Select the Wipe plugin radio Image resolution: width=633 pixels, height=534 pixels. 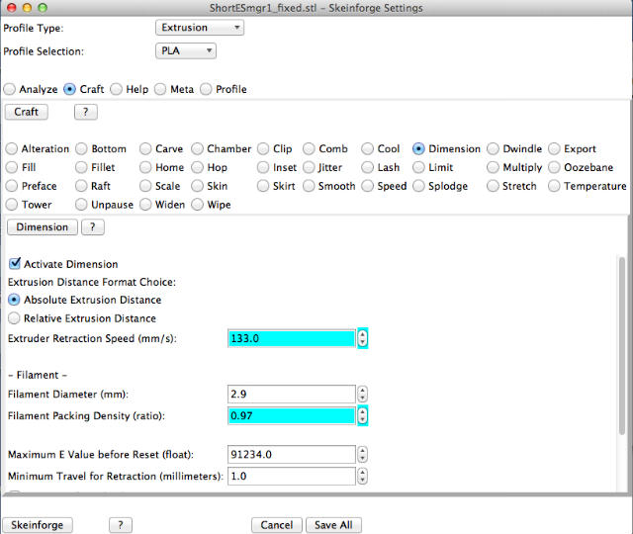(x=197, y=205)
